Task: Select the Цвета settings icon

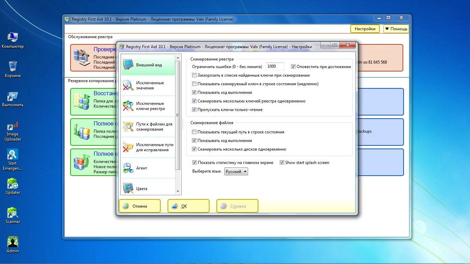Action: tap(128, 188)
